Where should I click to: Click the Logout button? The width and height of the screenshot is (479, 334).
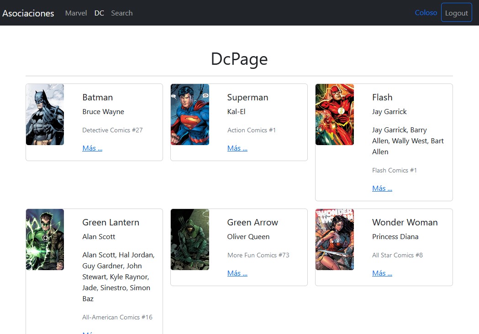456,12
